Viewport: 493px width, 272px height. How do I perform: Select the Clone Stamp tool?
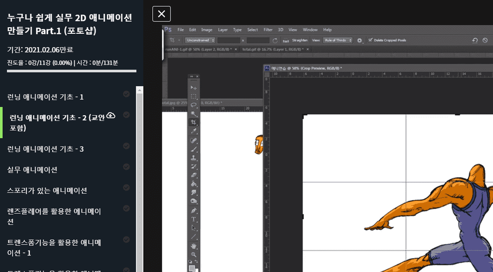coord(194,158)
